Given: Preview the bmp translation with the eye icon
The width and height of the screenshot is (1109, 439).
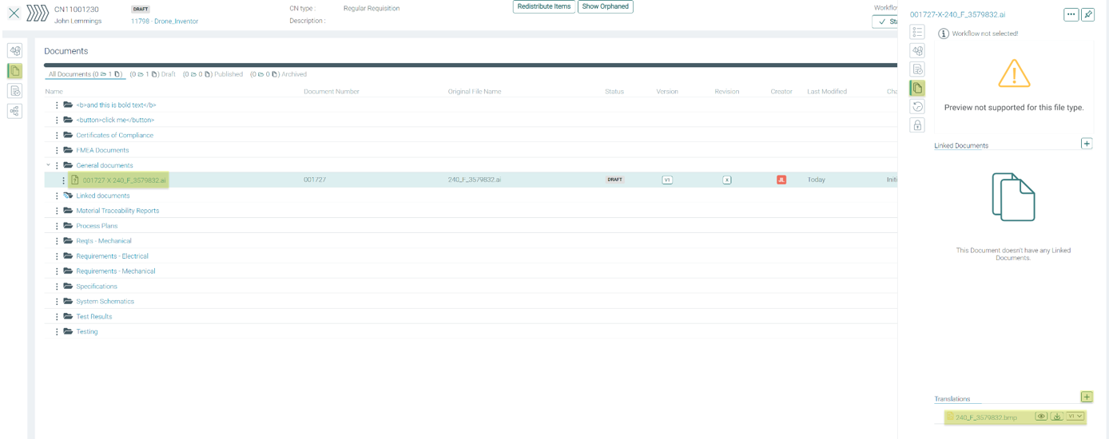Looking at the screenshot, I should pyautogui.click(x=1041, y=417).
